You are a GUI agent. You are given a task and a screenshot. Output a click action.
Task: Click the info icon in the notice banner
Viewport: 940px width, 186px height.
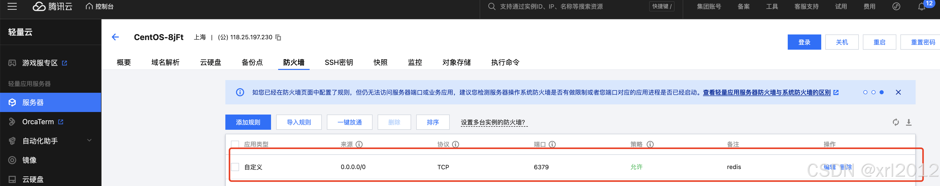(x=240, y=92)
